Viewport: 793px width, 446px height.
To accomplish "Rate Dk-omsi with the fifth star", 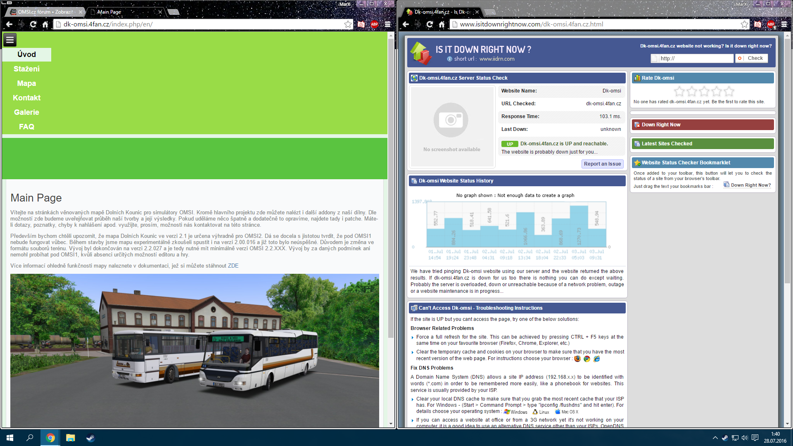I will pos(729,91).
